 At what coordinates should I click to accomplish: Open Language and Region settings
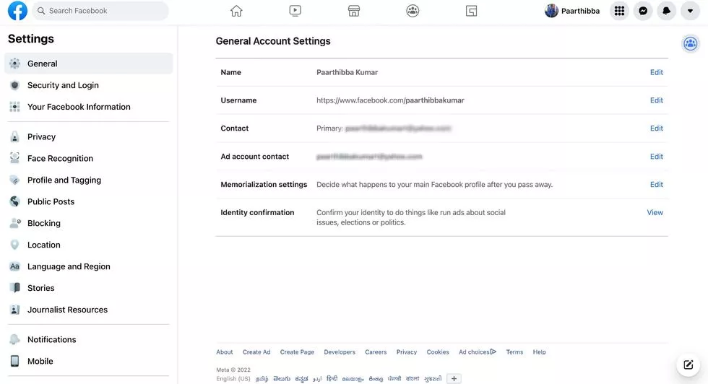pos(88,266)
